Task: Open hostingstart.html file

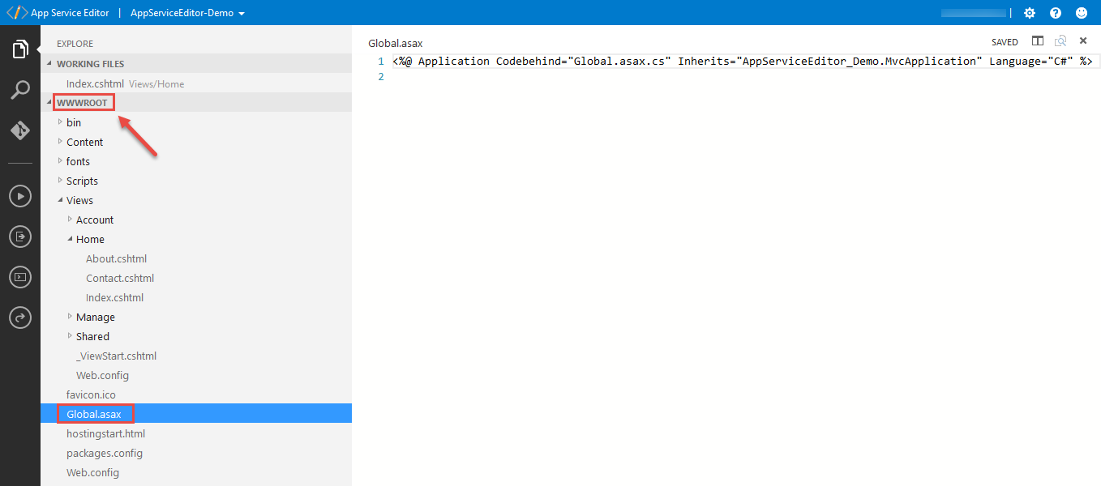Action: tap(105, 433)
